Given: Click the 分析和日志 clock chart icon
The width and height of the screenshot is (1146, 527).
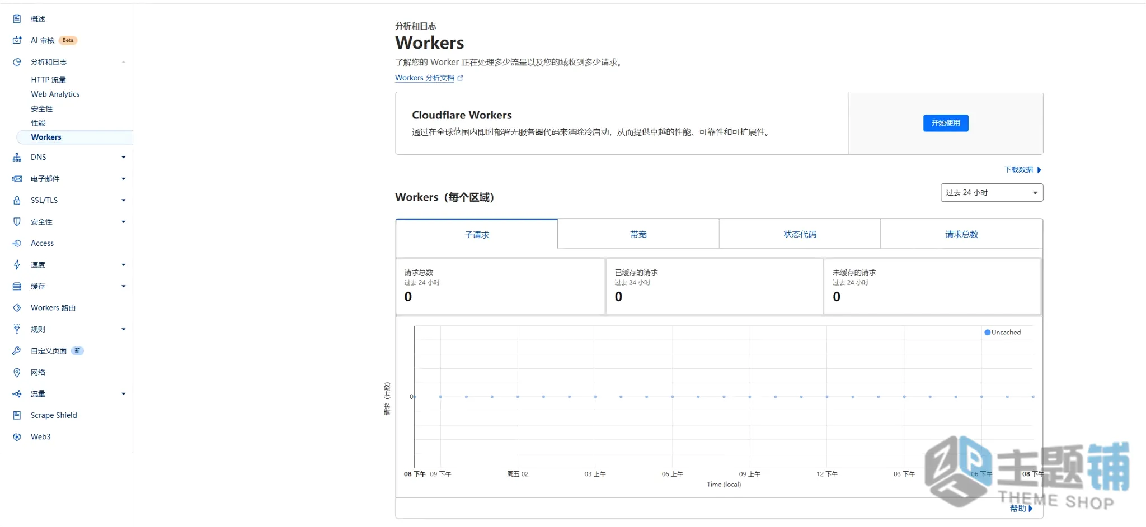Looking at the screenshot, I should pos(17,62).
